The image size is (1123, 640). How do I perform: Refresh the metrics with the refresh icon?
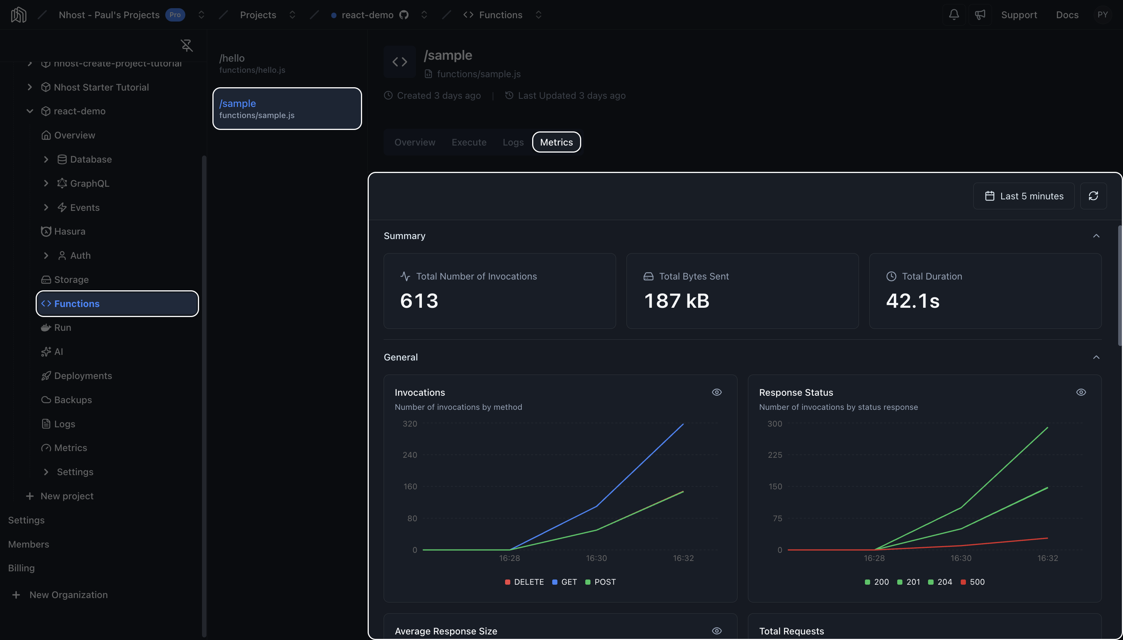(x=1094, y=196)
